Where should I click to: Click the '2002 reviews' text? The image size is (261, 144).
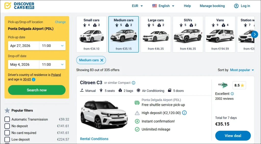[224, 99]
